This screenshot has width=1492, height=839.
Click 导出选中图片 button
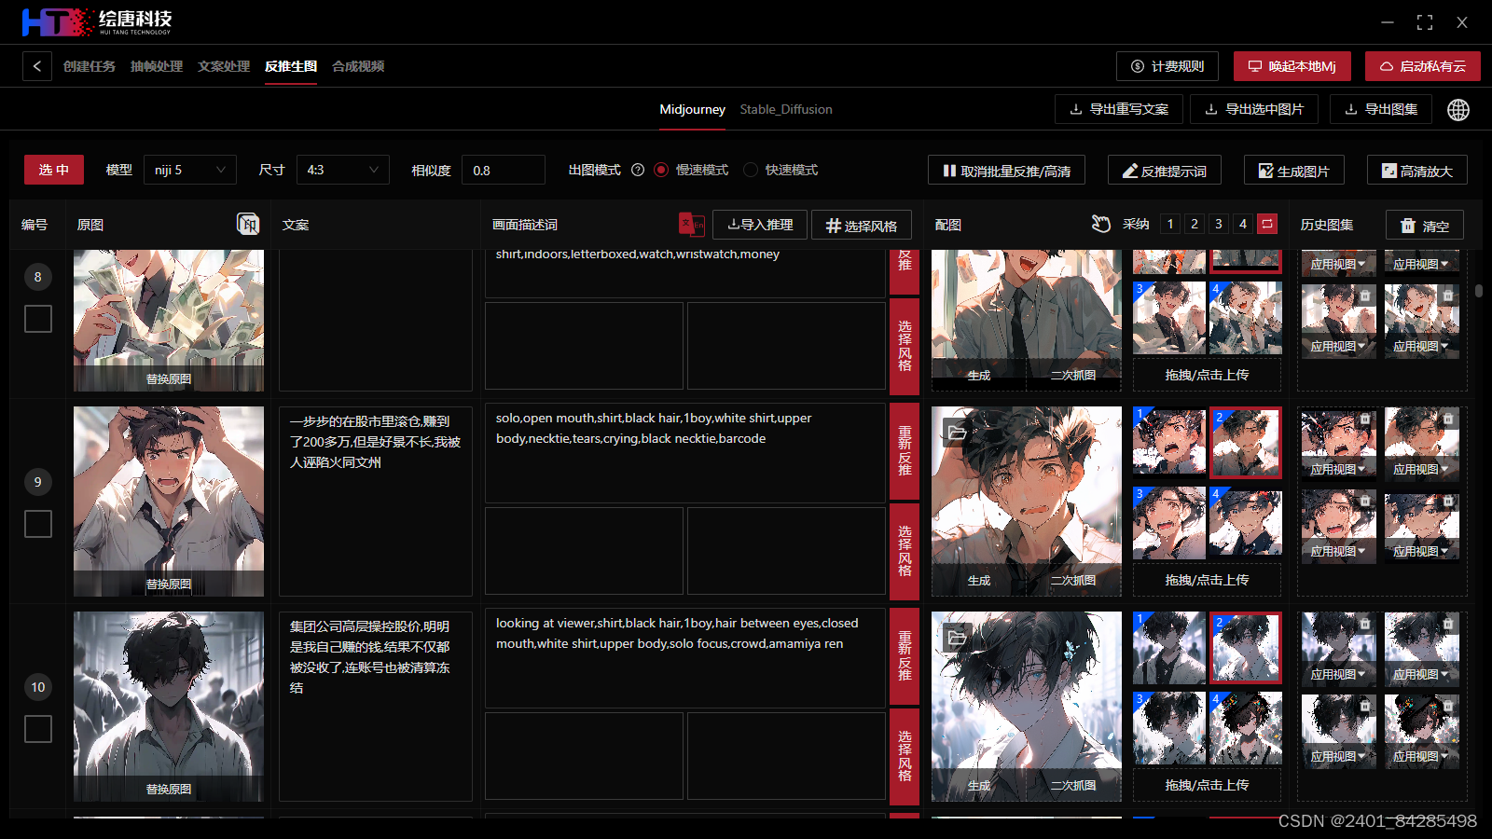[1254, 109]
